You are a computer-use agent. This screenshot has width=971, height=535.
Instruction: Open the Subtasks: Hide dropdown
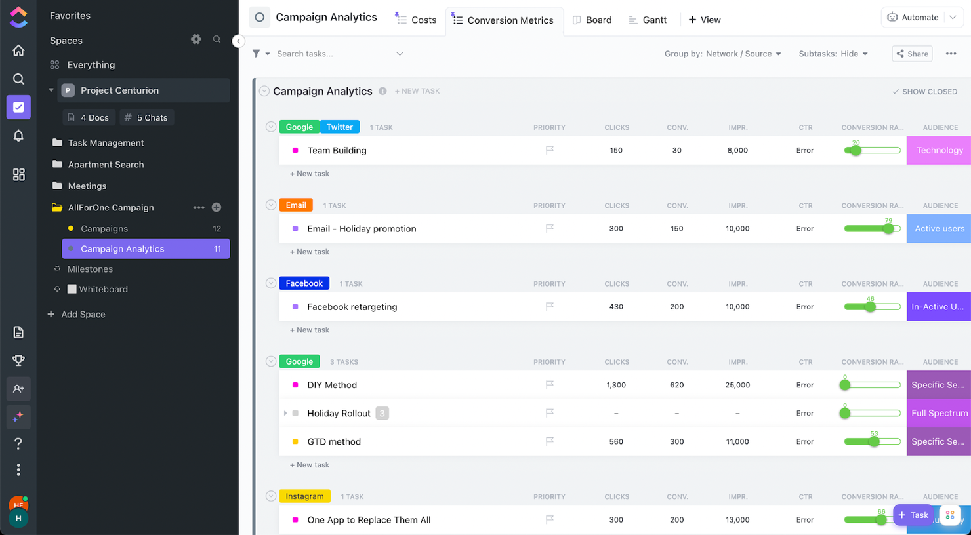(833, 54)
